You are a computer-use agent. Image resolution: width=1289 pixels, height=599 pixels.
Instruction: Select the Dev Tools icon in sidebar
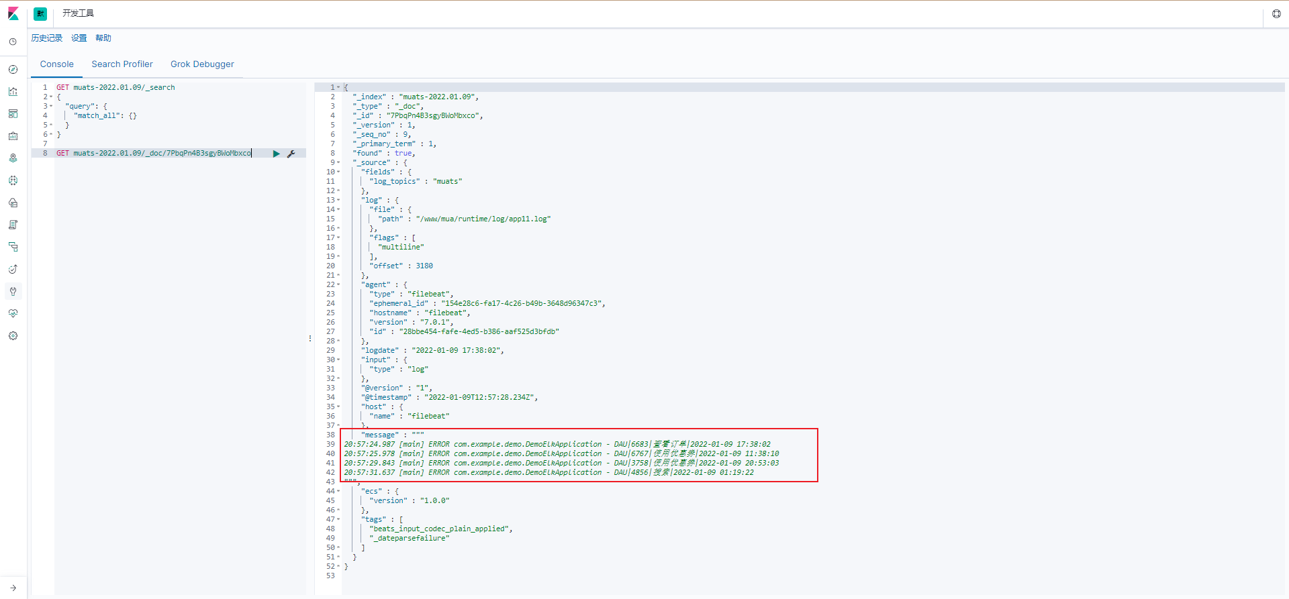coord(13,291)
